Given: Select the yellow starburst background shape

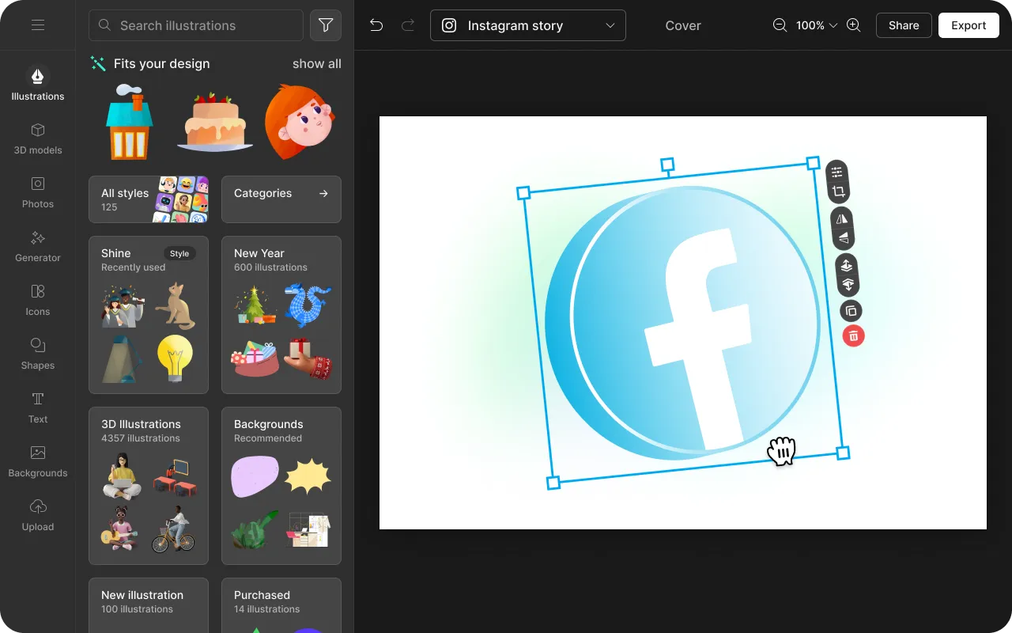Looking at the screenshot, I should (308, 476).
